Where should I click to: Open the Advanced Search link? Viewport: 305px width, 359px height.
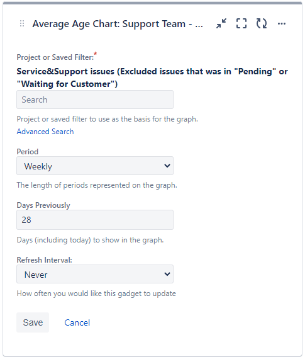pos(45,132)
